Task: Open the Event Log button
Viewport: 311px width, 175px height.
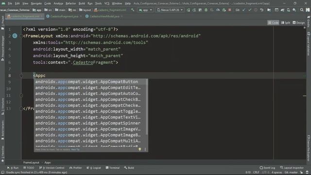Action: [267, 168]
